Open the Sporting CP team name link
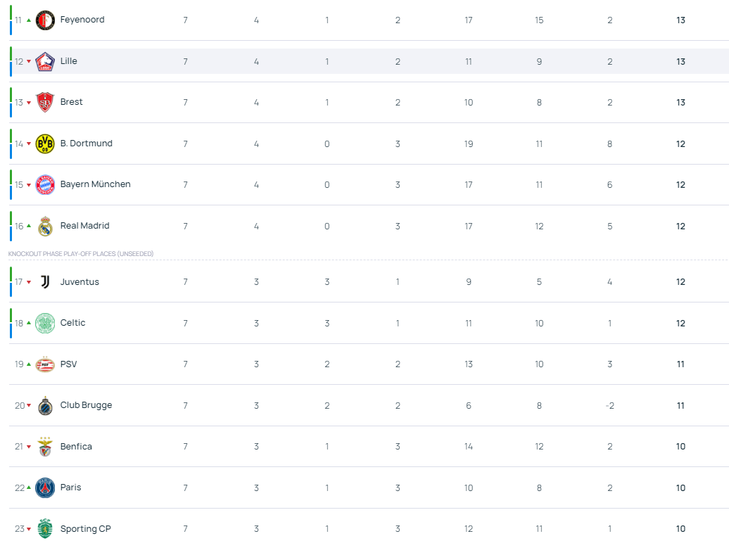This screenshot has height=548, width=729. 86,528
